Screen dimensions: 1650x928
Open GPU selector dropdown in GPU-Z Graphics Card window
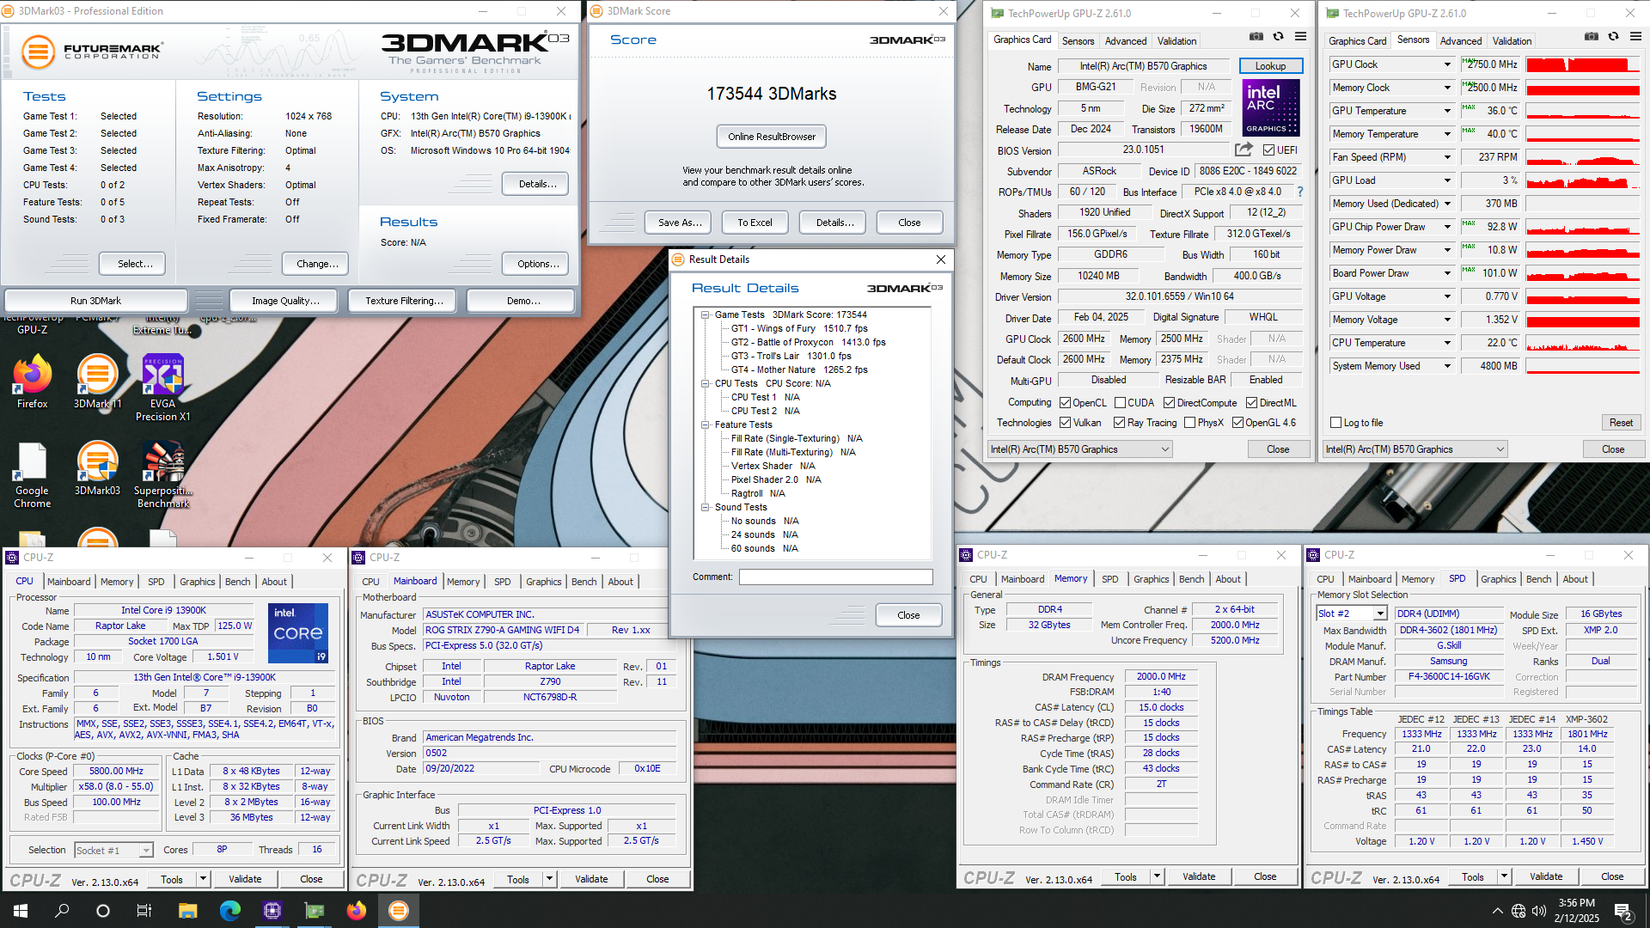click(1080, 449)
